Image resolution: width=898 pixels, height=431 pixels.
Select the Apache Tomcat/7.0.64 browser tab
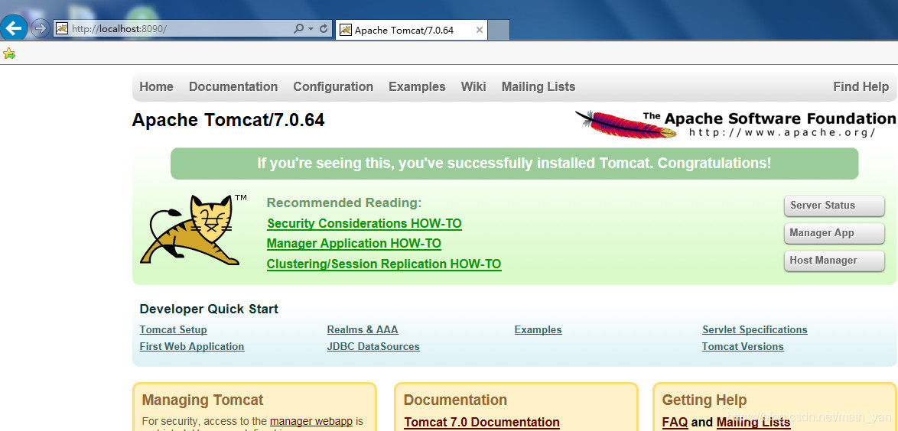click(412, 30)
